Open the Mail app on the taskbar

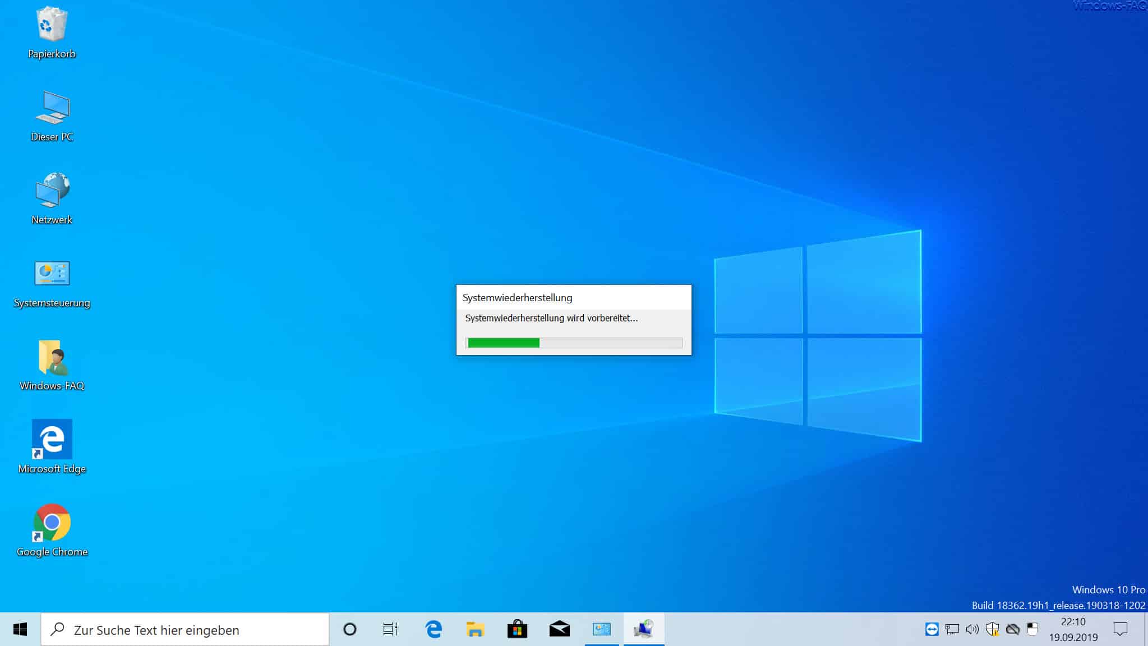pyautogui.click(x=559, y=630)
